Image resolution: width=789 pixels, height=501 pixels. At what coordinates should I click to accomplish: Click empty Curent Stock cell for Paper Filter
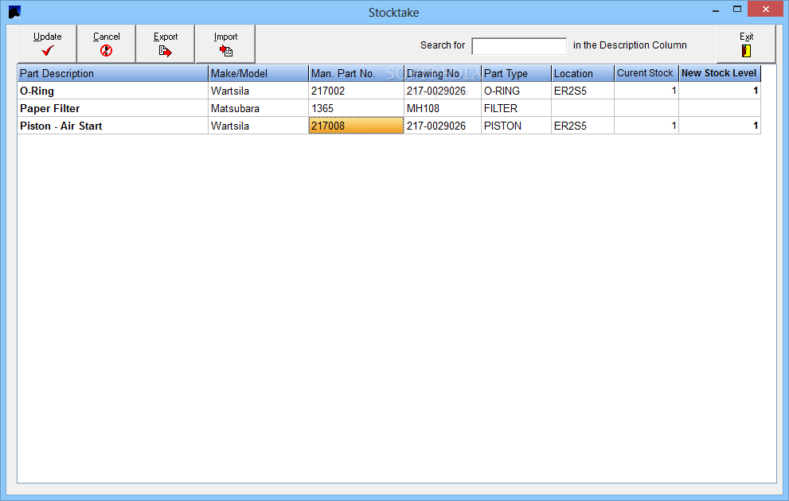pos(646,108)
